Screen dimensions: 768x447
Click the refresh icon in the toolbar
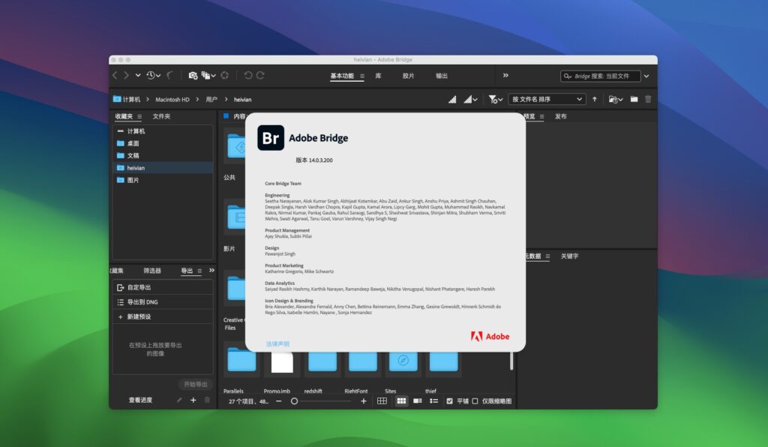click(224, 75)
